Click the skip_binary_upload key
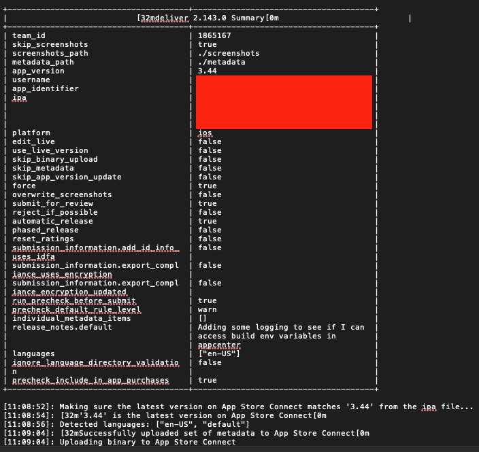 (55, 160)
